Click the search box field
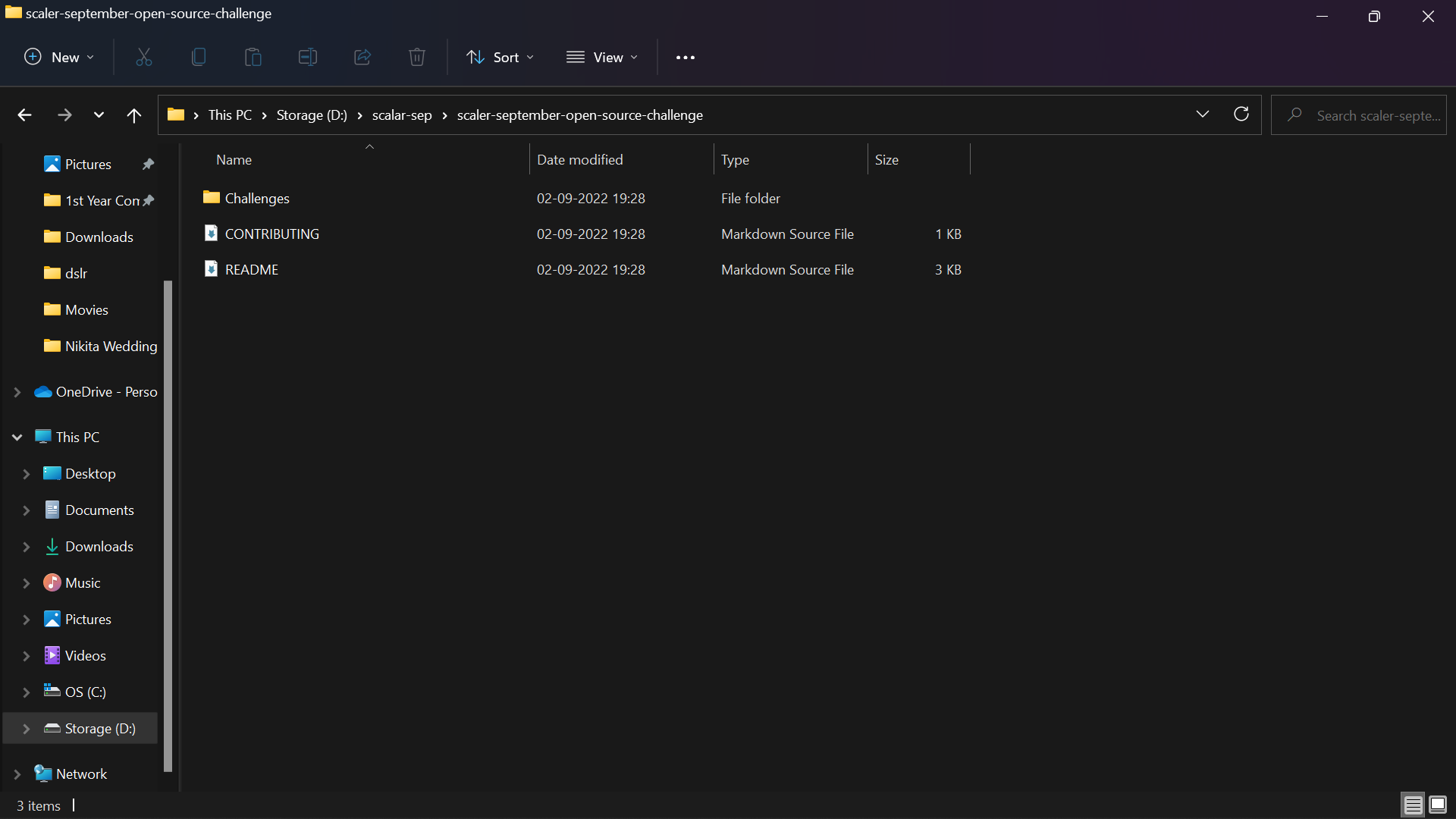The height and width of the screenshot is (819, 1456). 1376,115
